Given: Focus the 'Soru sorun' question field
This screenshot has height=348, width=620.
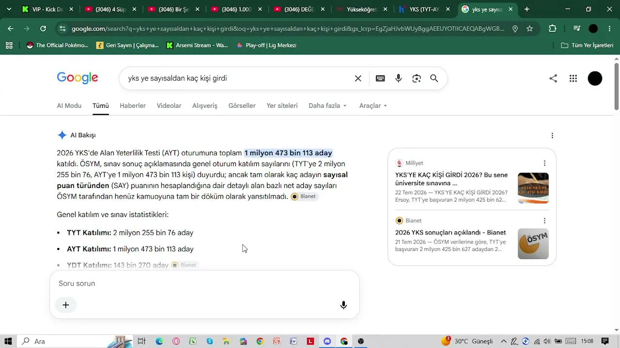Looking at the screenshot, I should coord(204,284).
